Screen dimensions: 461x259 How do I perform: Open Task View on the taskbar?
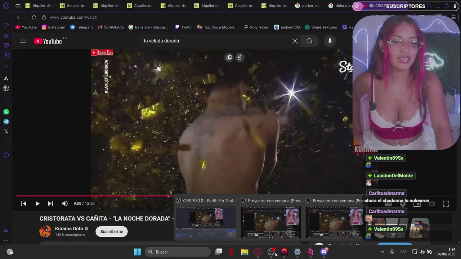click(218, 252)
